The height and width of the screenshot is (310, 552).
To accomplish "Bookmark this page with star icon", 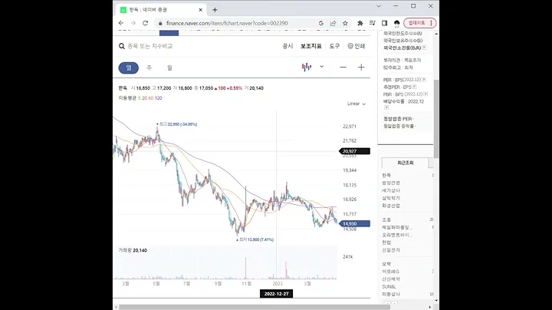I will coord(345,23).
